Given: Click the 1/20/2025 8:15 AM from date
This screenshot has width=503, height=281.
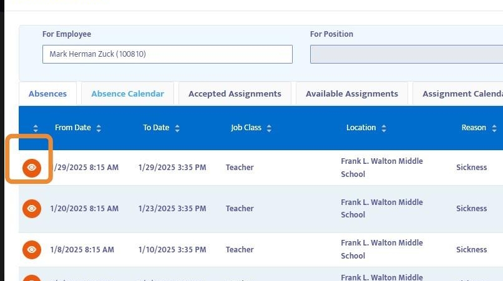Looking at the screenshot, I should pyautogui.click(x=84, y=208).
